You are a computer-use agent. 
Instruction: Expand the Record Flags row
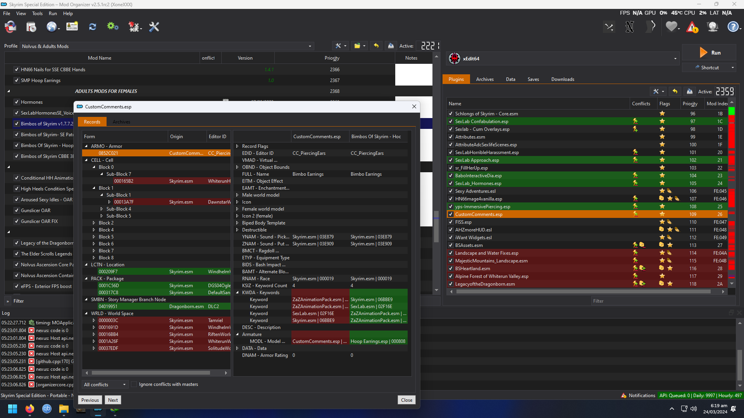[x=237, y=146]
